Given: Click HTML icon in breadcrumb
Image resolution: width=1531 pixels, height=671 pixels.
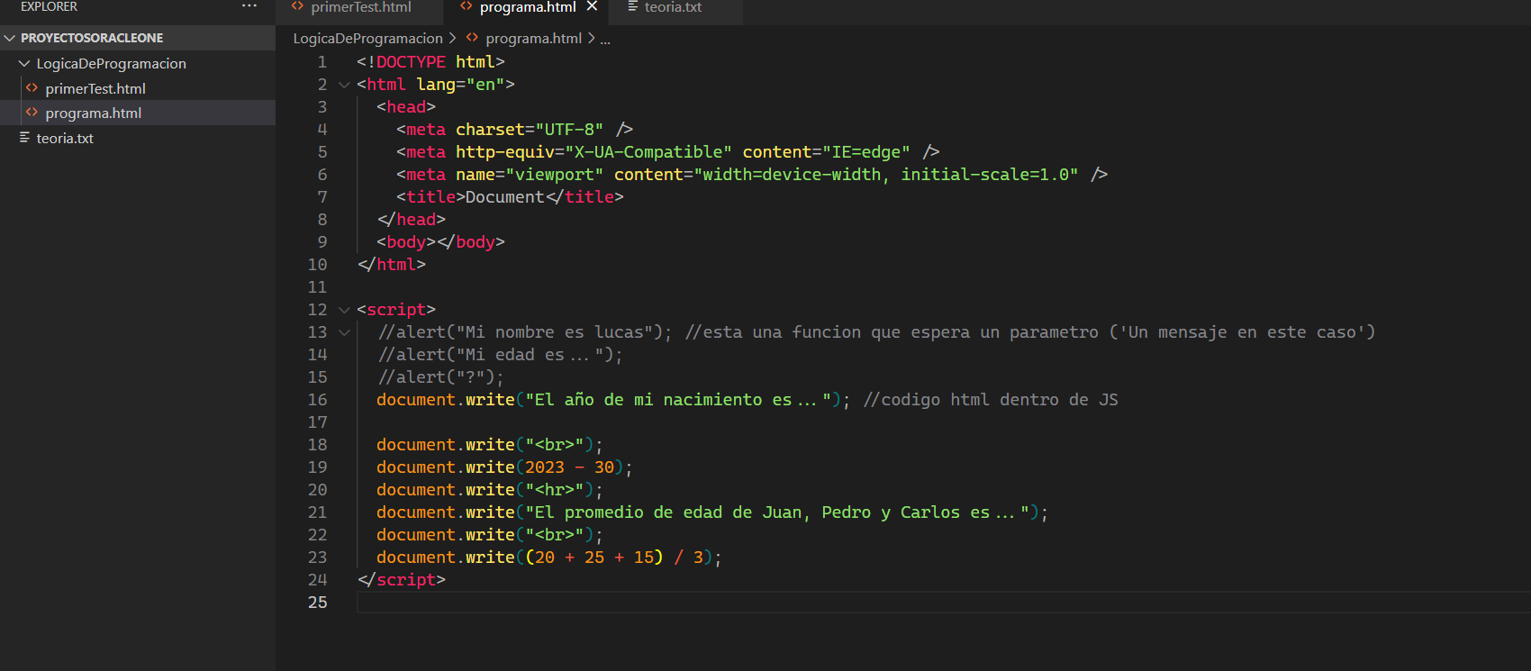Looking at the screenshot, I should point(472,38).
